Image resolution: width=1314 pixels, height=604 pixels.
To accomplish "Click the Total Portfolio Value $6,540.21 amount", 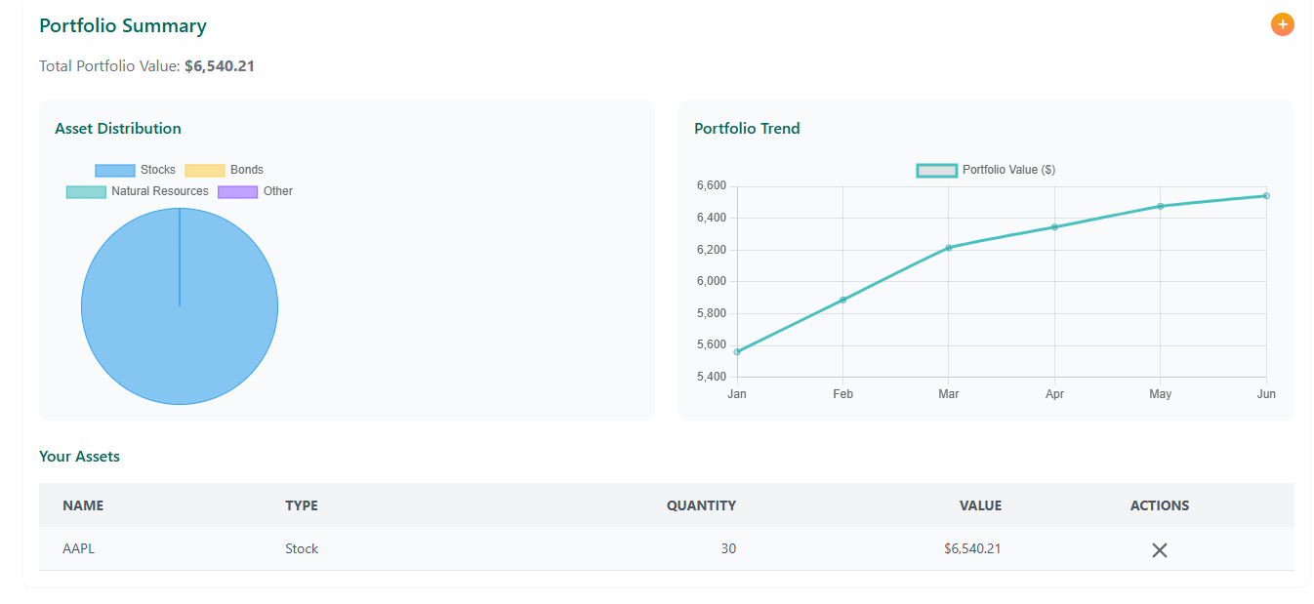I will [220, 66].
